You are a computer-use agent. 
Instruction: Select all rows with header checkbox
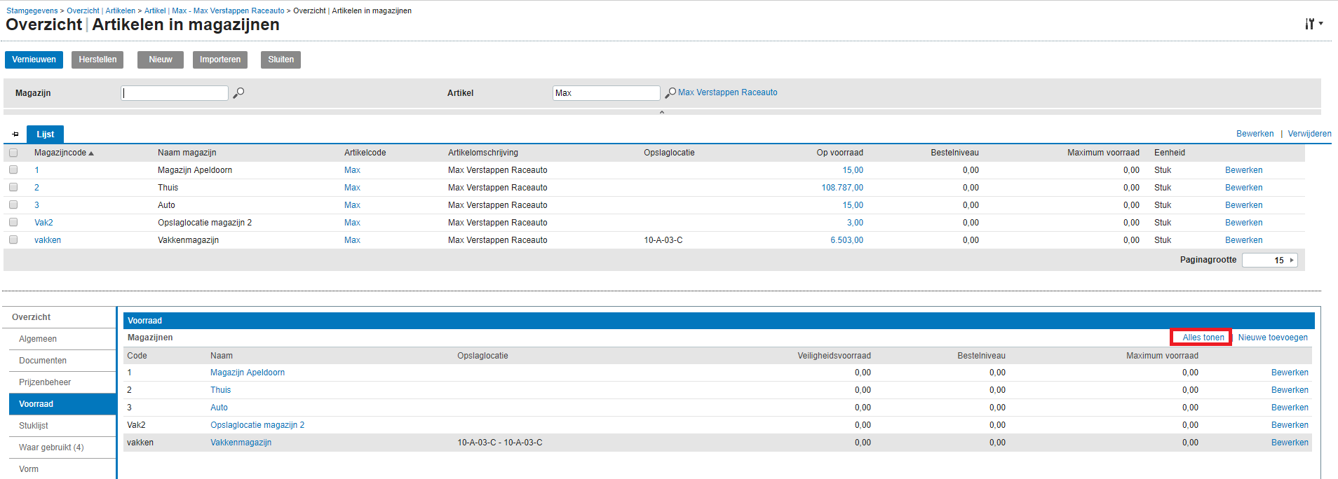[13, 153]
